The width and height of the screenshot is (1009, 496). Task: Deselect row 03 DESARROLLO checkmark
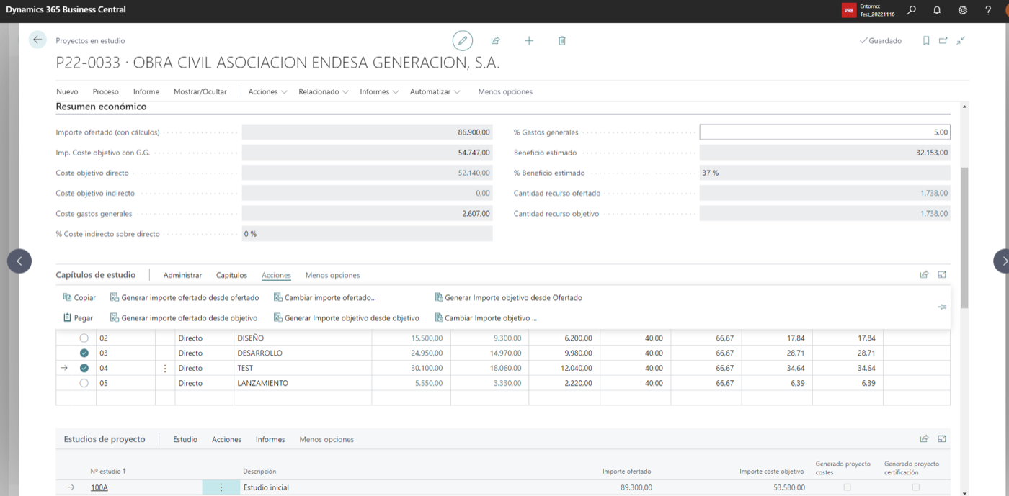[84, 353]
